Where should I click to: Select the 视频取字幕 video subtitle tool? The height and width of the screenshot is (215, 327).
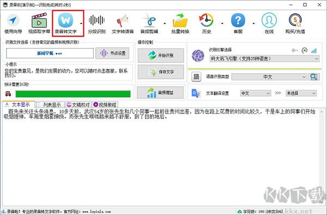[39, 23]
